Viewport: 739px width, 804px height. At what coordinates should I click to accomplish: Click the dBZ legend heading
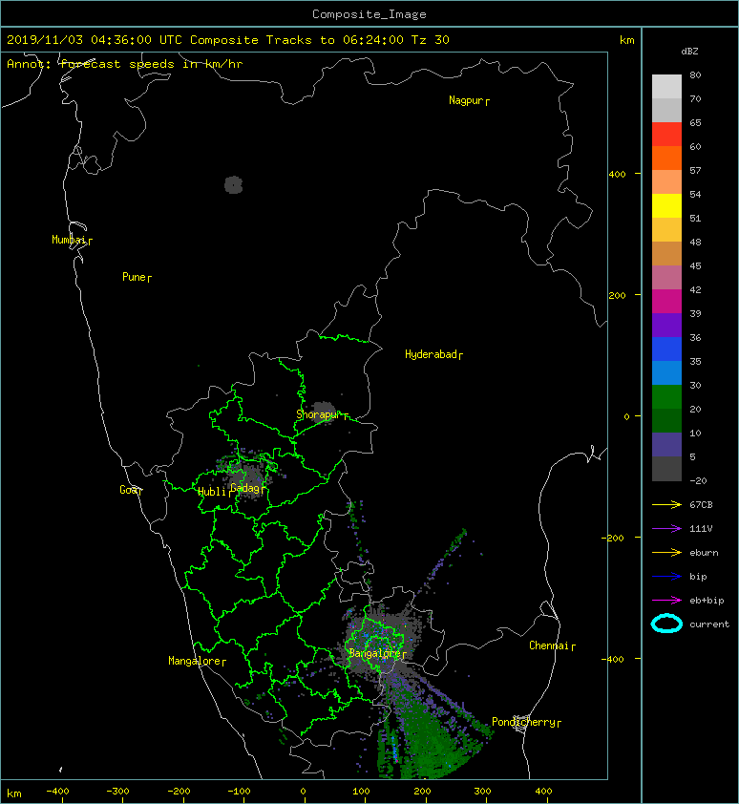tap(689, 52)
